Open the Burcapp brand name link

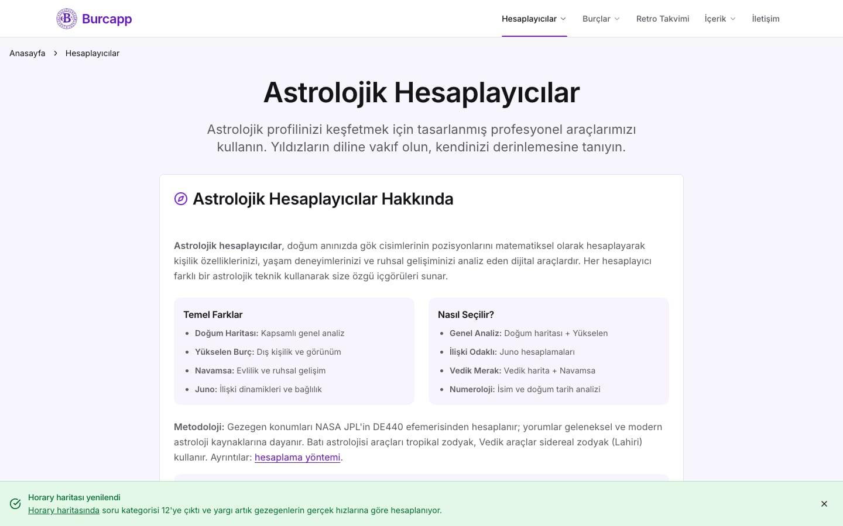(x=107, y=19)
